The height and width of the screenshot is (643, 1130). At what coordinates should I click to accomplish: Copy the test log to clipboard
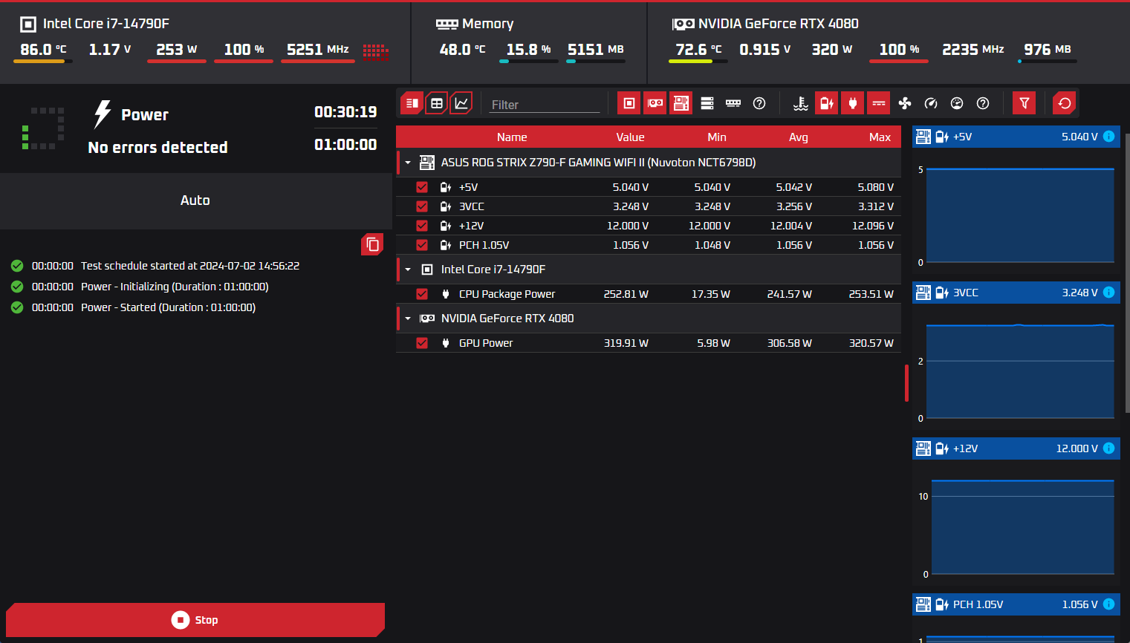(x=372, y=244)
